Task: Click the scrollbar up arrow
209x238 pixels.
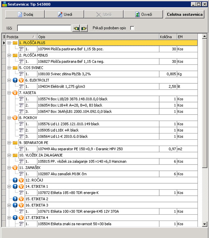Action: coord(204,37)
